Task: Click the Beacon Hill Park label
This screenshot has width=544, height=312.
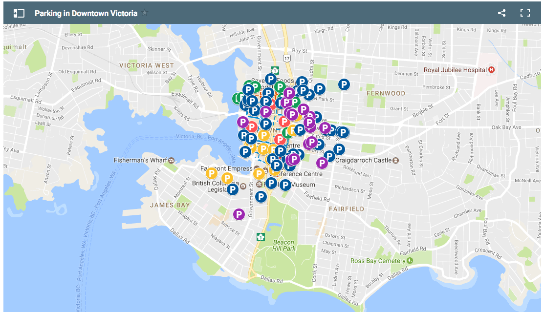Action: tap(283, 246)
